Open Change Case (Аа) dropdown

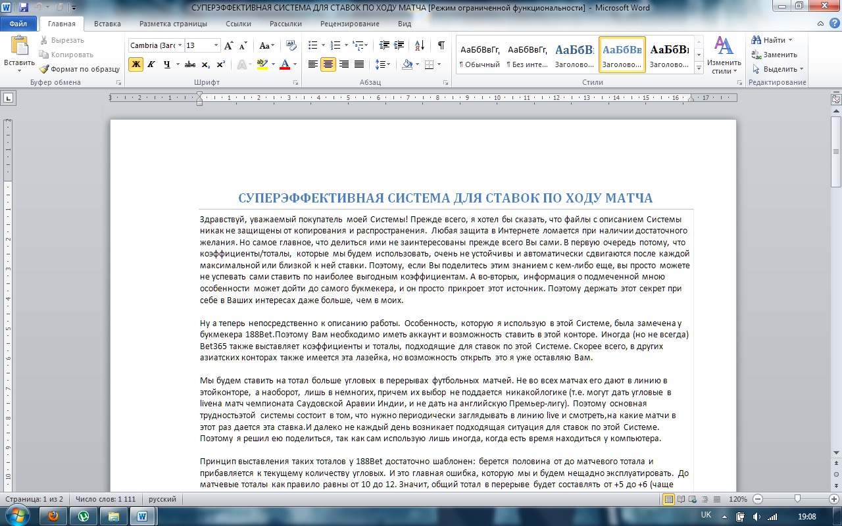(266, 45)
